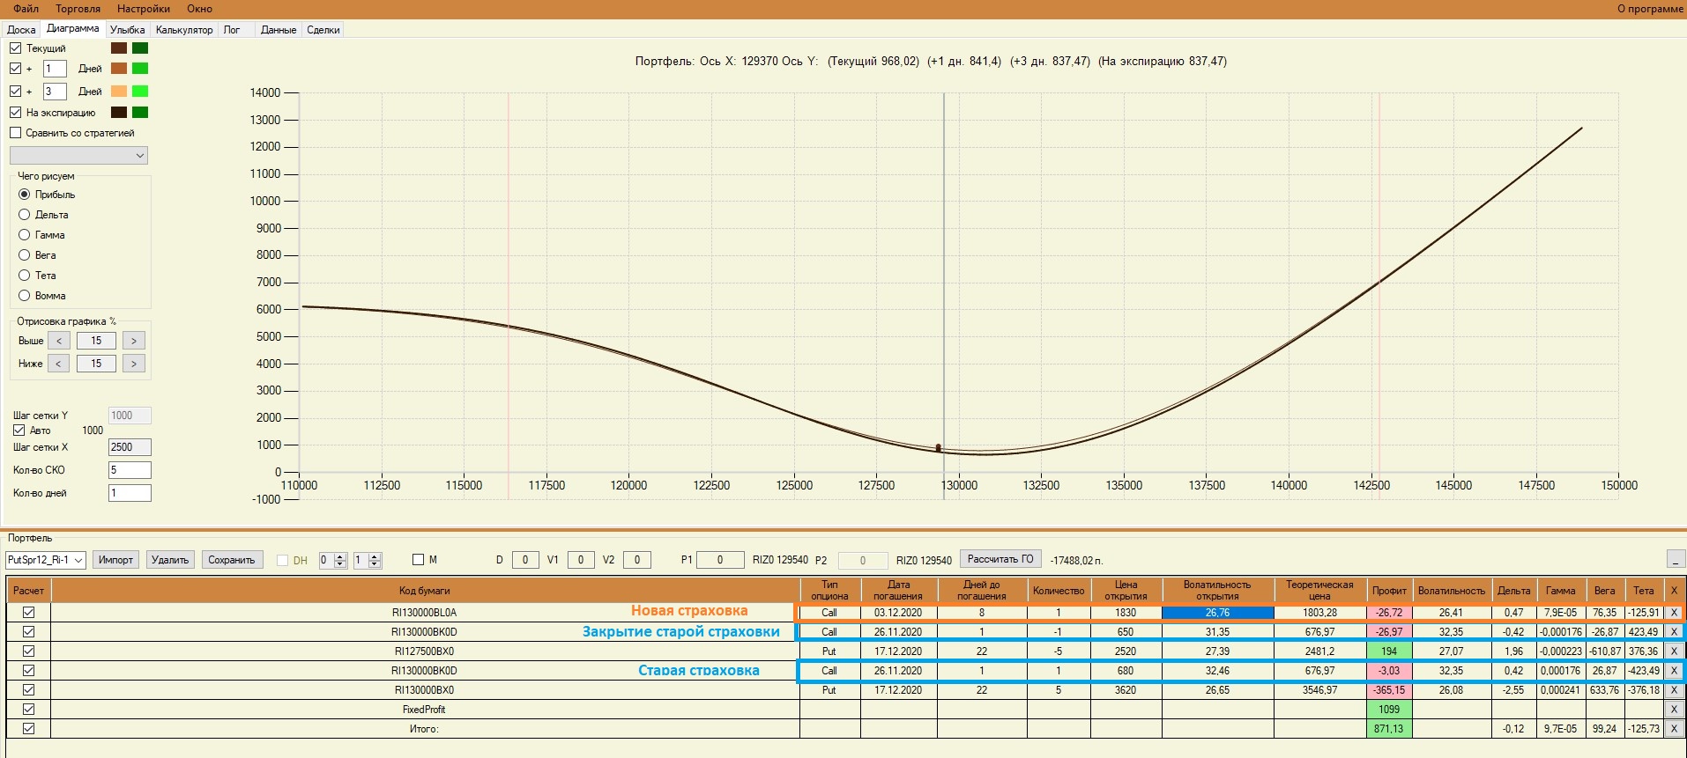Image resolution: width=1687 pixels, height=758 pixels.
Task: Click the 'V1' input field
Action: coord(581,560)
